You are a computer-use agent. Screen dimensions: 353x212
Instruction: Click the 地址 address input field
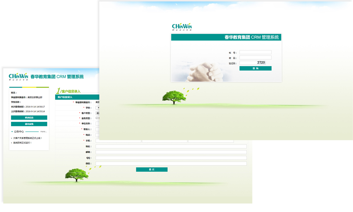pyautogui.click(x=171, y=146)
